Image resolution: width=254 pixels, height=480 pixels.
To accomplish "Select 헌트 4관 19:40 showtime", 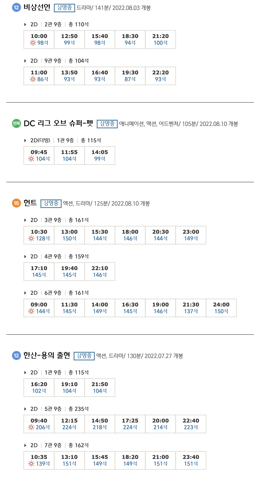I will 69,272.
